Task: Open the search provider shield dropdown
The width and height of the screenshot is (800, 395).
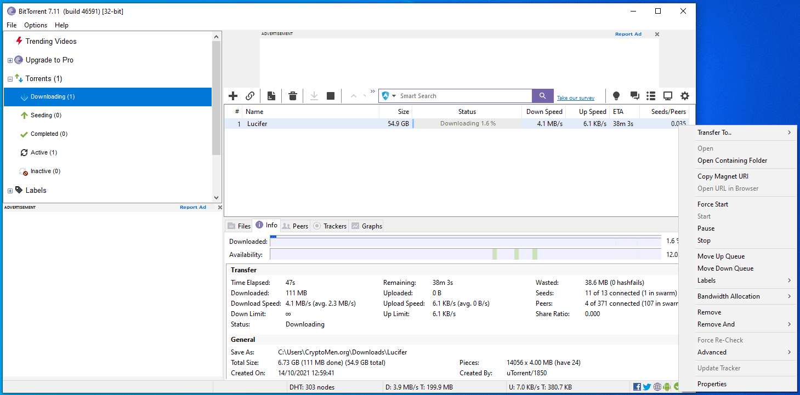Action: coord(389,96)
